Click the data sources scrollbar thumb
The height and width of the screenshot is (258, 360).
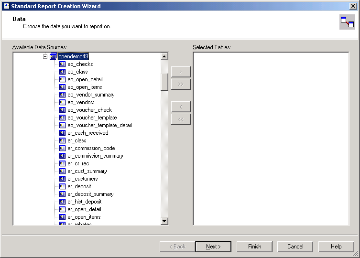164,82
